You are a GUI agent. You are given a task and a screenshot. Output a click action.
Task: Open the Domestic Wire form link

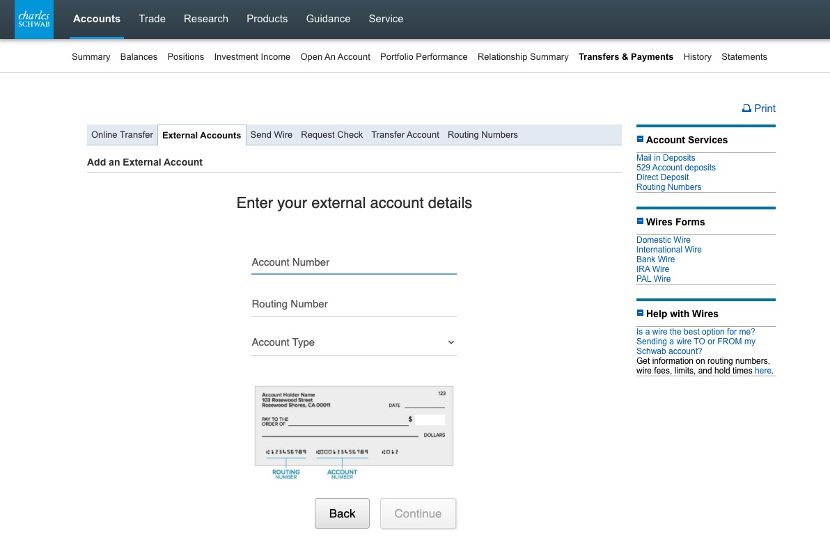[x=664, y=240]
